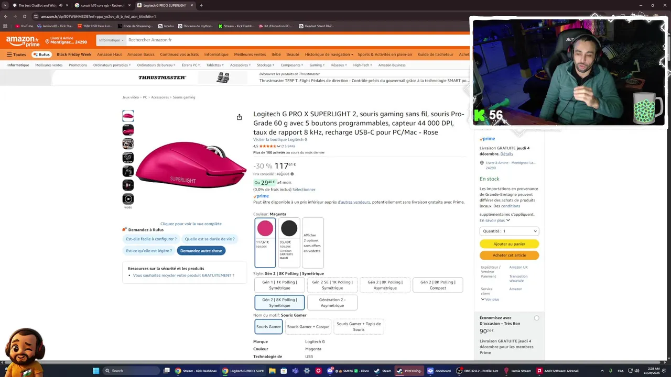The image size is (671, 377).
Task: Show 2 options sans offres en vedette
Action: (313, 243)
